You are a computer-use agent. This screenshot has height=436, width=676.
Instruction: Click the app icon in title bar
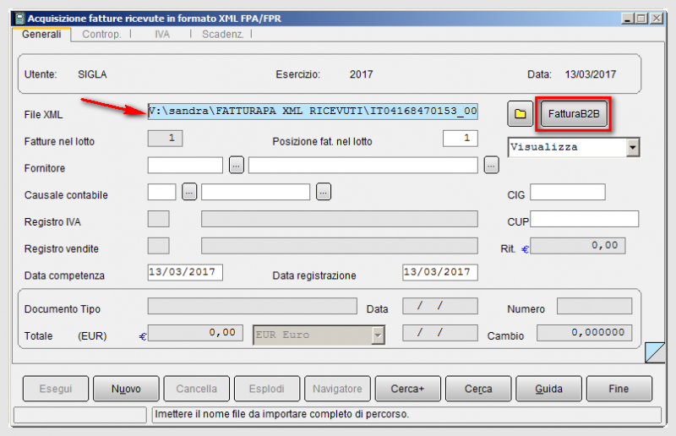[x=19, y=19]
